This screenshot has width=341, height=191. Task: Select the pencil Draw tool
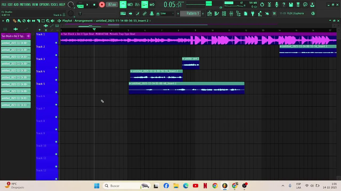coord(14,21)
